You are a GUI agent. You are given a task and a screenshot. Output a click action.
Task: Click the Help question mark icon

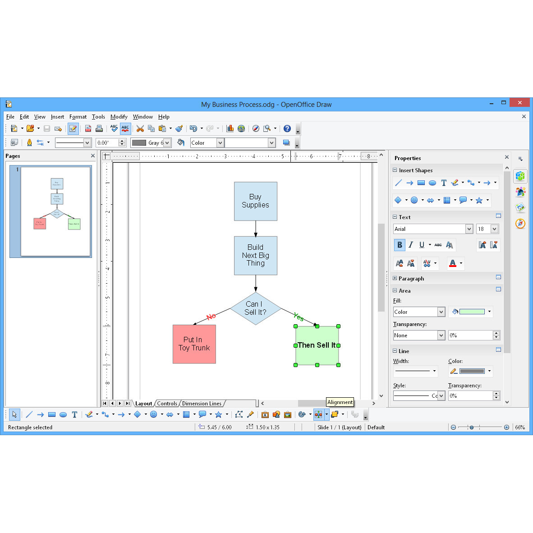(x=287, y=129)
